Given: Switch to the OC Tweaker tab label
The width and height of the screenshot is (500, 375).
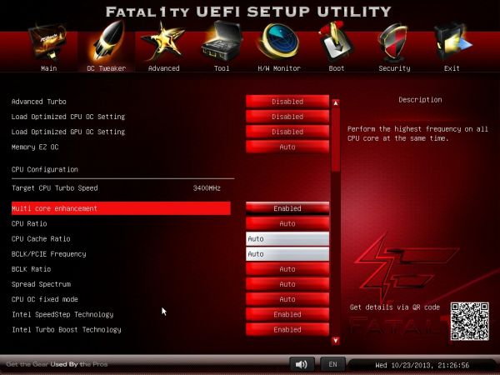Looking at the screenshot, I should click(x=107, y=68).
